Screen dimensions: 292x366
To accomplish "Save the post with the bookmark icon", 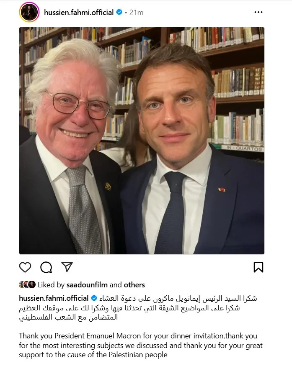I will pyautogui.click(x=258, y=267).
